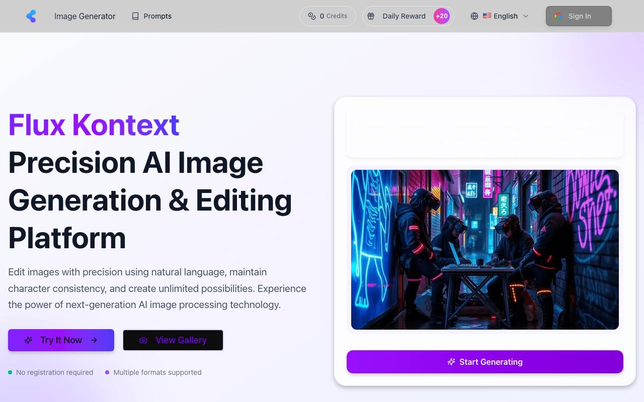Click the camera icon on View Gallery
Screen dimensions: 644x402
point(143,340)
